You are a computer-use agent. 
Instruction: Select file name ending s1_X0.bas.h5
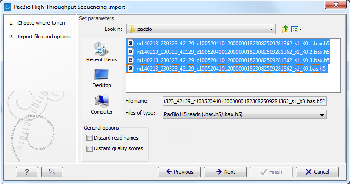pos(231,69)
